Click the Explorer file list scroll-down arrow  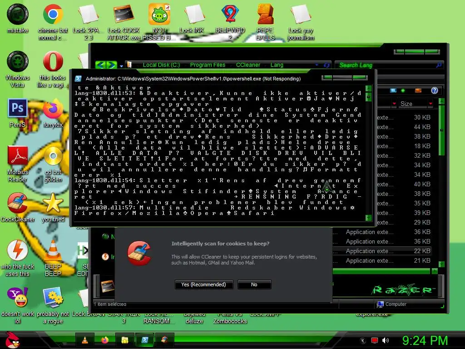point(441,264)
